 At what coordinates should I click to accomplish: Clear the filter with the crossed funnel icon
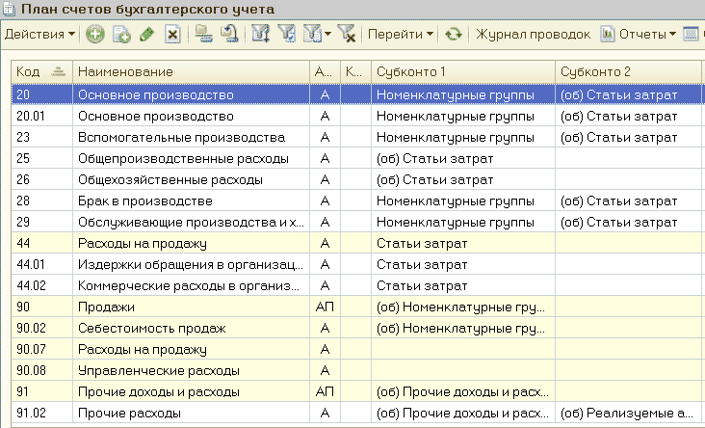point(346,34)
